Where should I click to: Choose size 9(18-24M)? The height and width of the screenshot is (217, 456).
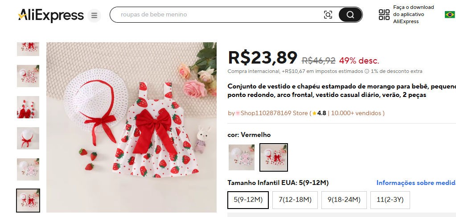point(344,200)
